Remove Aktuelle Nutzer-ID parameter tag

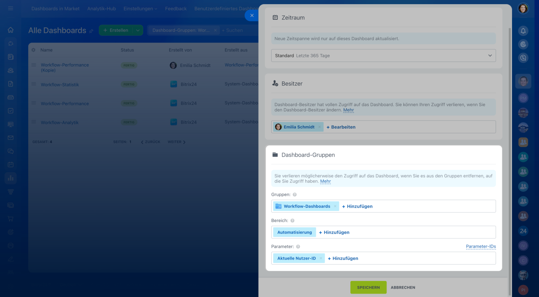(321, 258)
